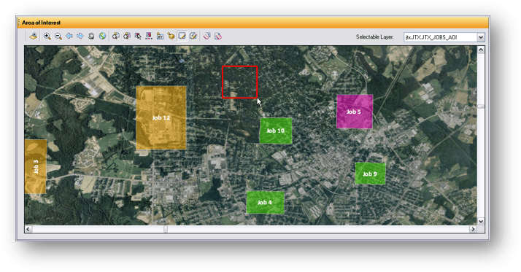Click the horizontal scrollbar left arrow
The width and height of the screenshot is (521, 272).
tap(28, 229)
